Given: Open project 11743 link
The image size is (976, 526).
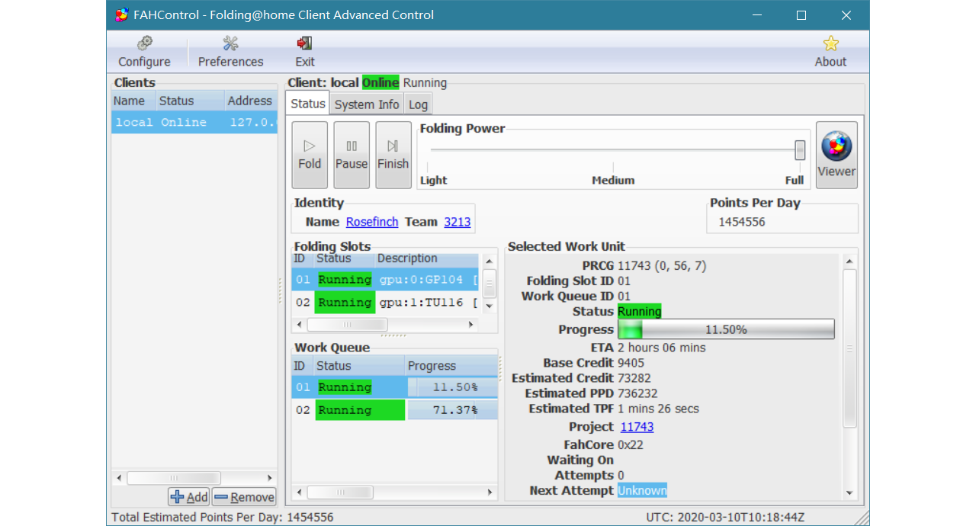Looking at the screenshot, I should (637, 427).
